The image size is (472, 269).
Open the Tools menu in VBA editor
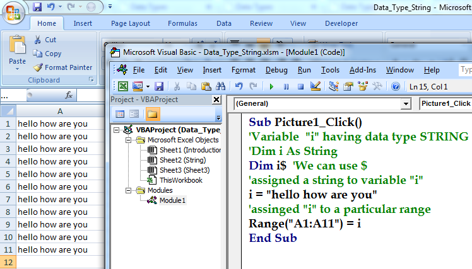pos(330,70)
